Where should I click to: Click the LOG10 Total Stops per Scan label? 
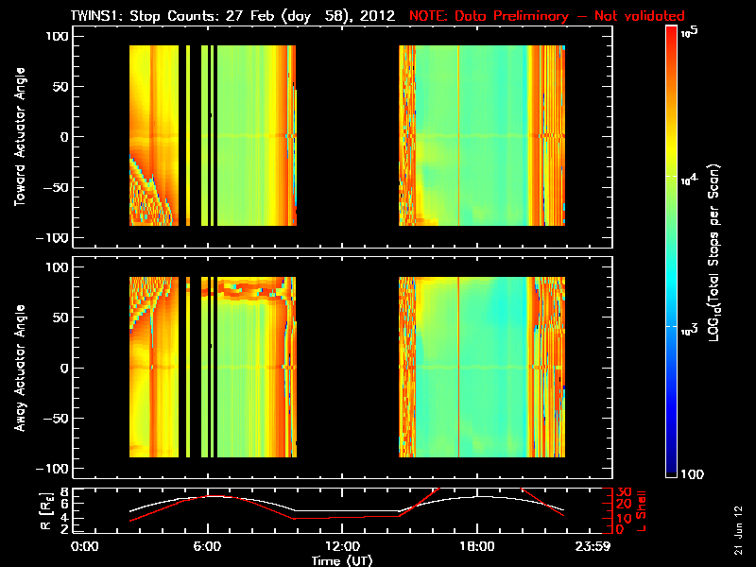tap(714, 253)
